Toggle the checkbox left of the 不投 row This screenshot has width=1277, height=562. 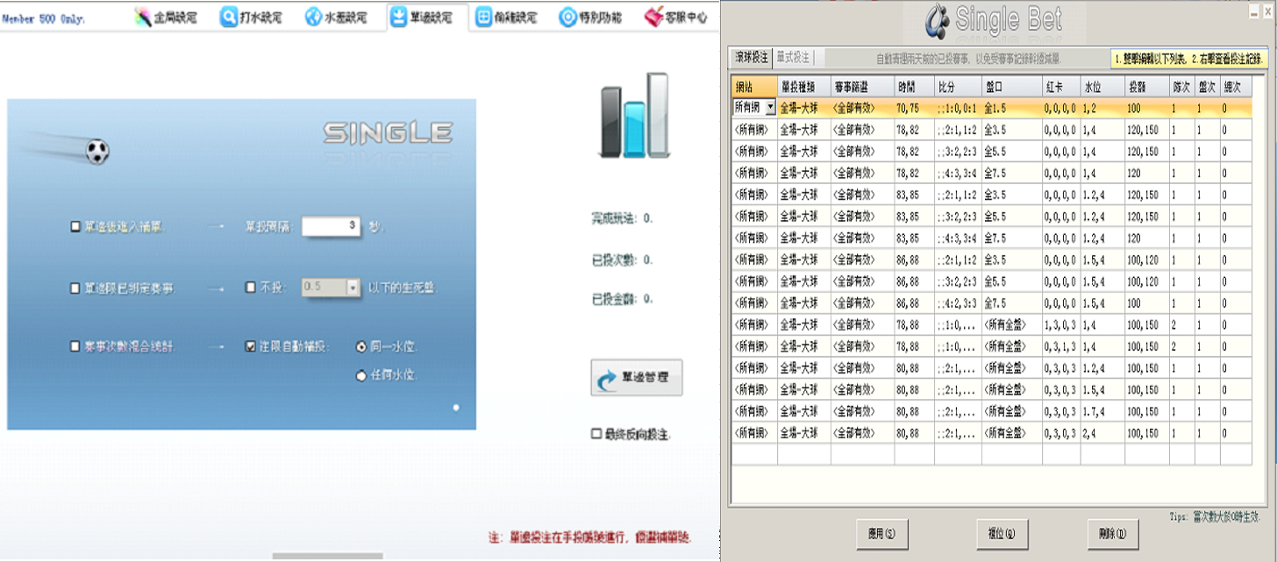tap(75, 288)
